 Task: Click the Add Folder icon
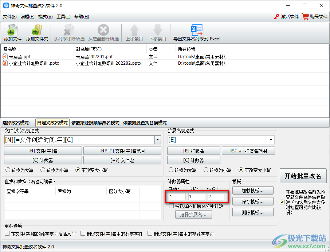coord(37,30)
